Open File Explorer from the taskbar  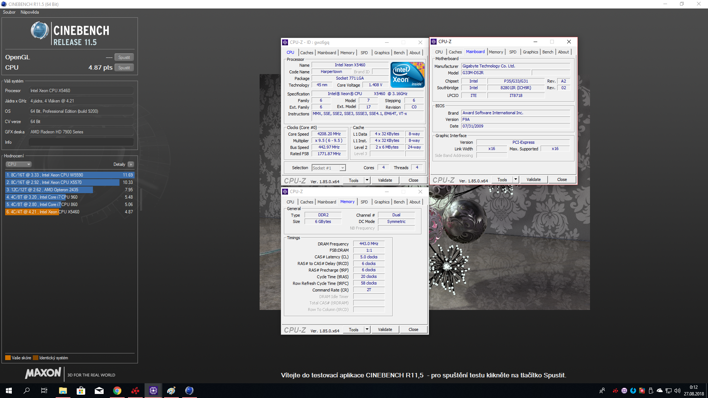click(63, 391)
